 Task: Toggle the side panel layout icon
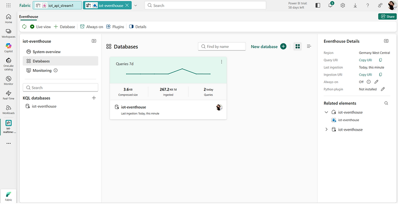tap(318, 5)
